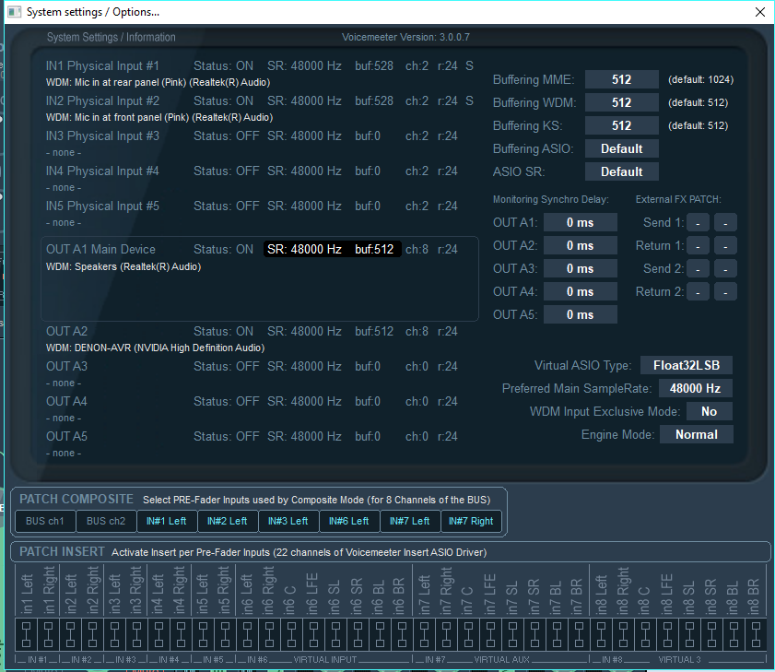775x672 pixels.
Task: Select IN#7 Left composite patch
Action: tap(410, 521)
